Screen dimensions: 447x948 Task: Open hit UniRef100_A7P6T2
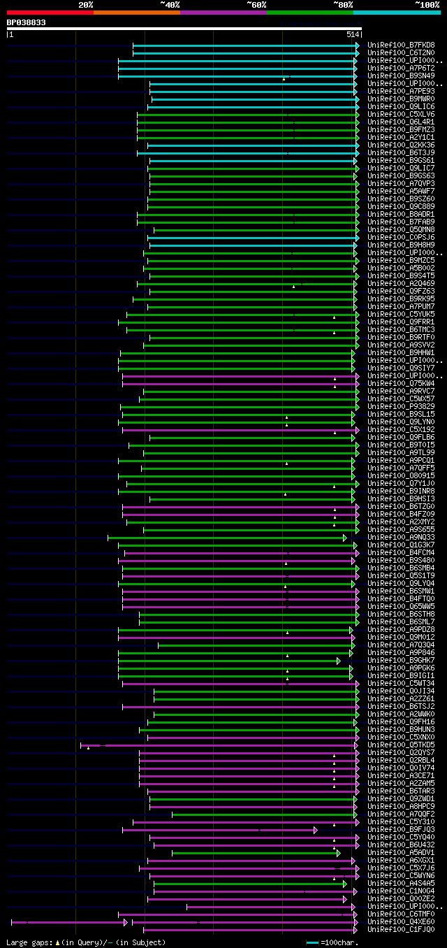pos(401,68)
